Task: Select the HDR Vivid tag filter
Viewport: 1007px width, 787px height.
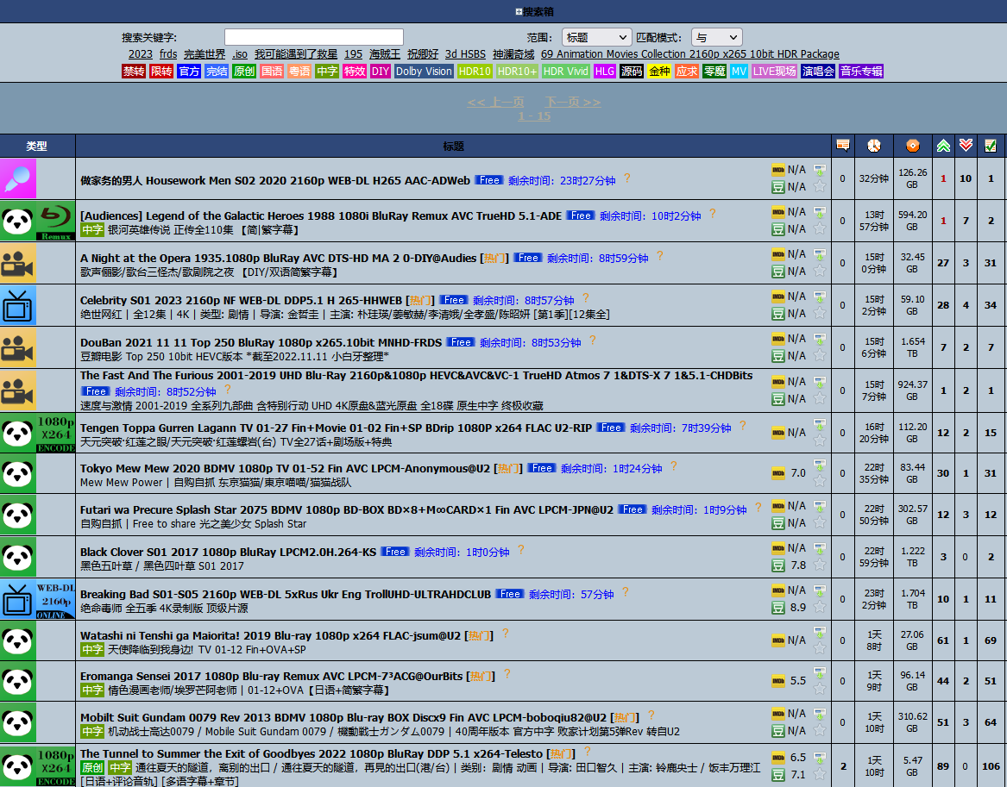Action: tap(566, 72)
